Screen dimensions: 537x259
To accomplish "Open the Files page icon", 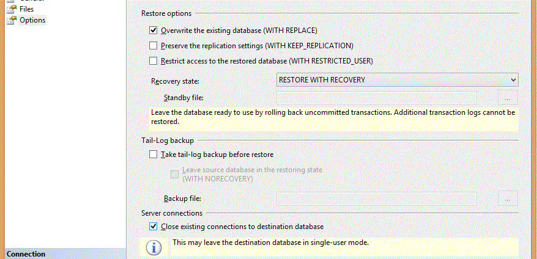I will [11, 9].
